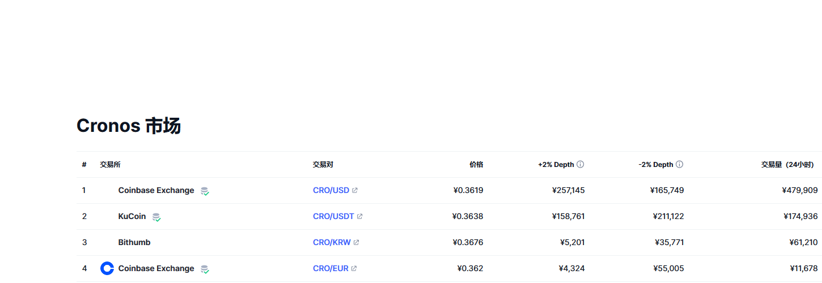
Task: Open Coinbase Exchange in the CRO/USD row
Action: coord(156,190)
